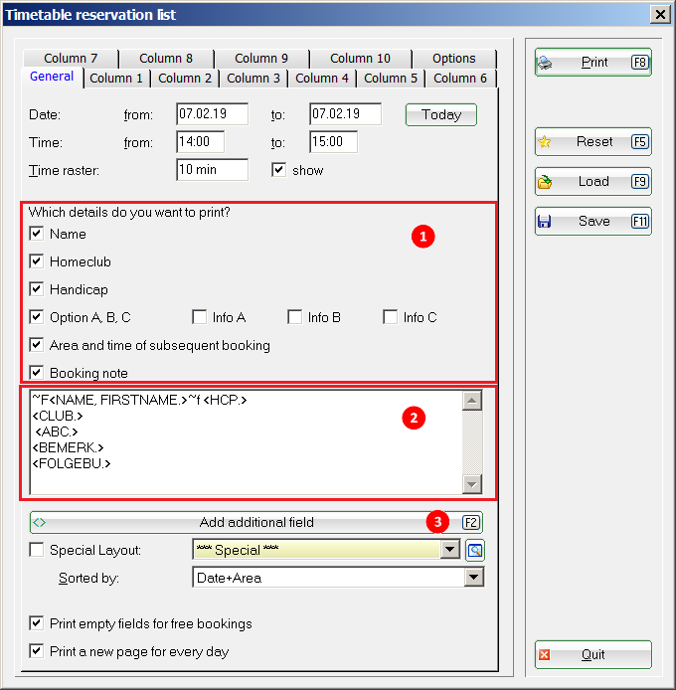Open the Options tab
Viewport: 676px width, 690px height.
click(453, 59)
